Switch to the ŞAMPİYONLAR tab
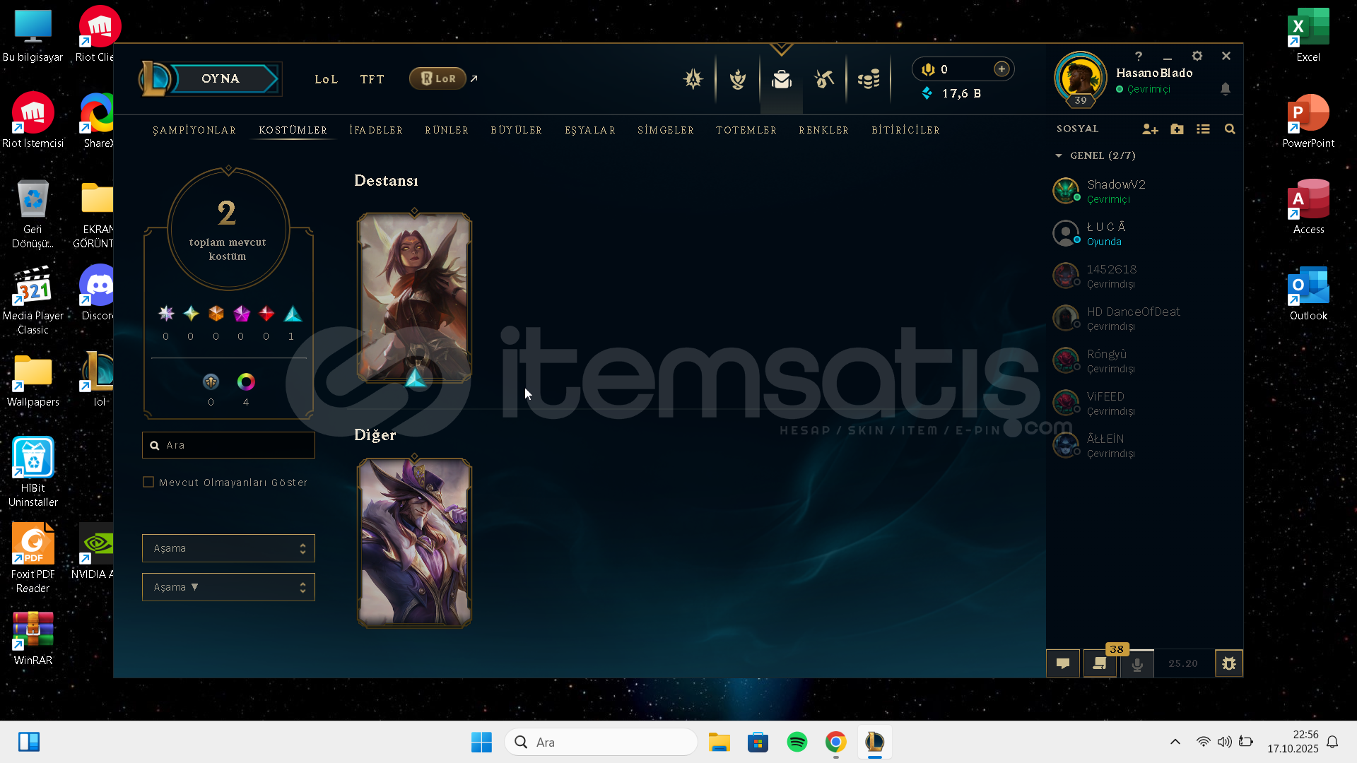Image resolution: width=1357 pixels, height=763 pixels. coord(194,131)
